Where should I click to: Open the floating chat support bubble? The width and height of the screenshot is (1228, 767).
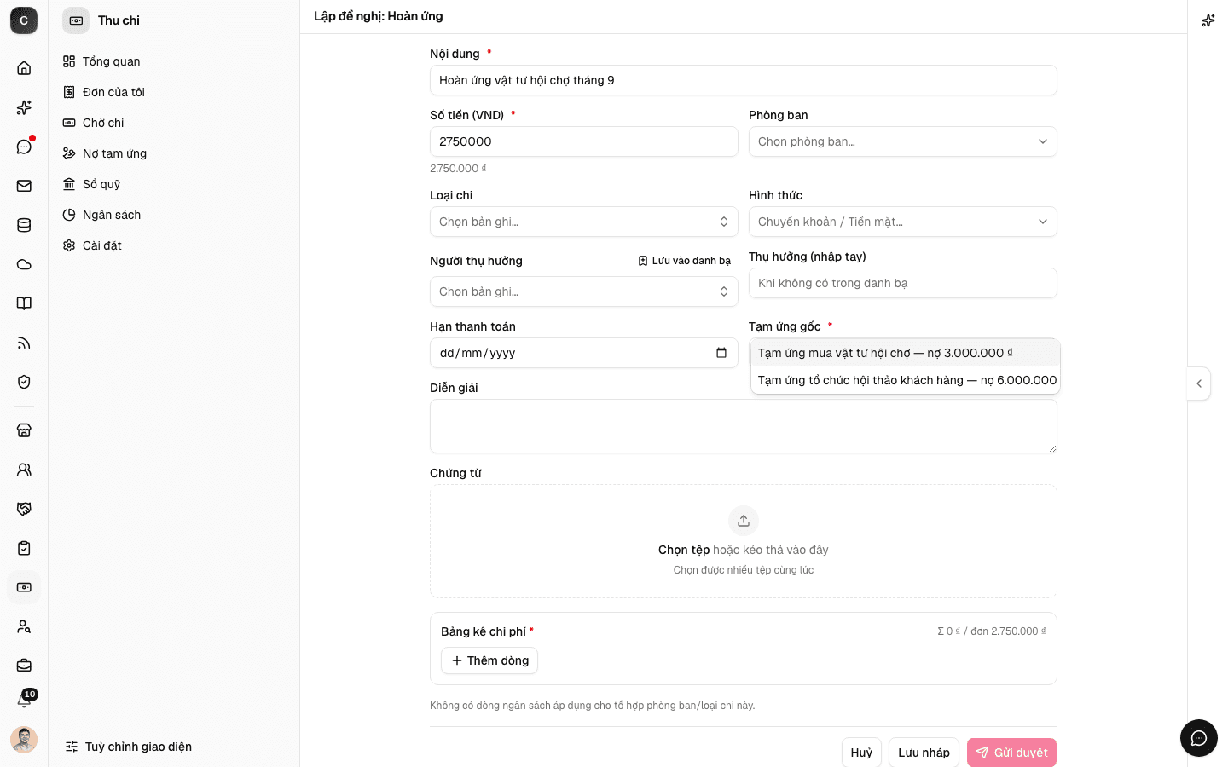pos(1199,738)
